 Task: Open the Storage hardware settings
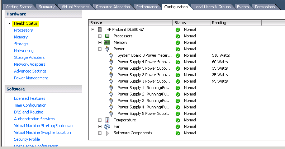point(21,44)
